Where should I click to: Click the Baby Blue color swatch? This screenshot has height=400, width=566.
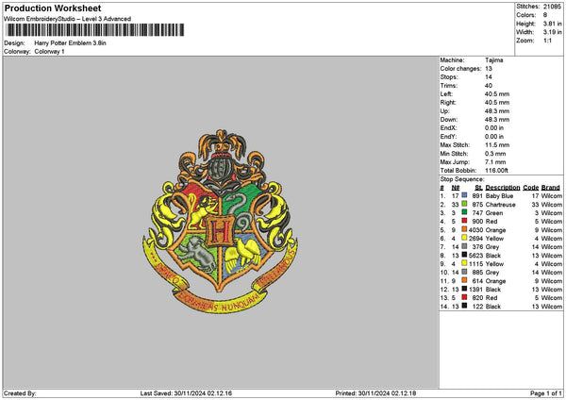click(x=464, y=195)
